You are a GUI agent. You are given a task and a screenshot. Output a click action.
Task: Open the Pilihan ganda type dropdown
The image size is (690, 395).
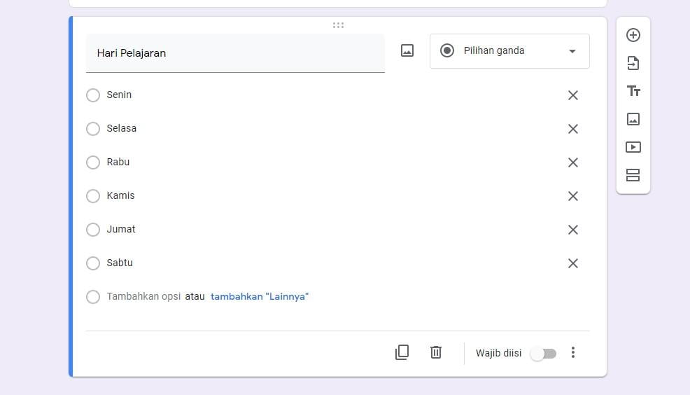point(509,51)
